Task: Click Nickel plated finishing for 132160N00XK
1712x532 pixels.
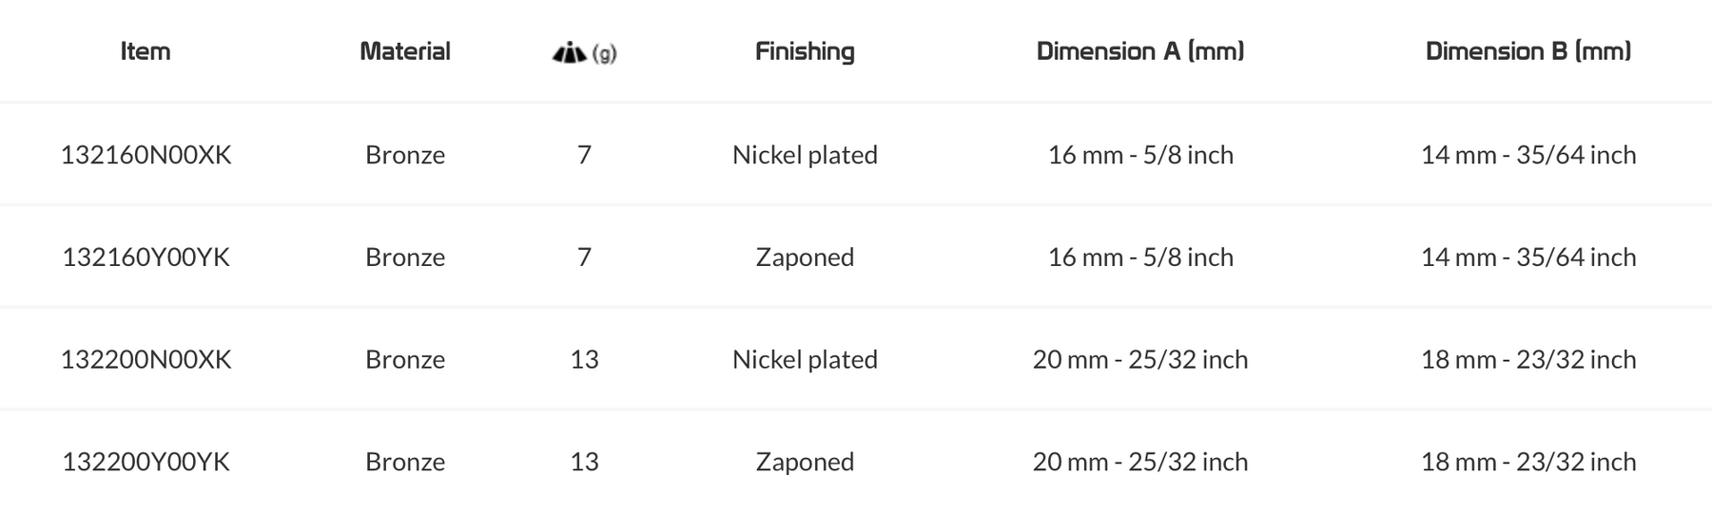Action: pos(805,155)
